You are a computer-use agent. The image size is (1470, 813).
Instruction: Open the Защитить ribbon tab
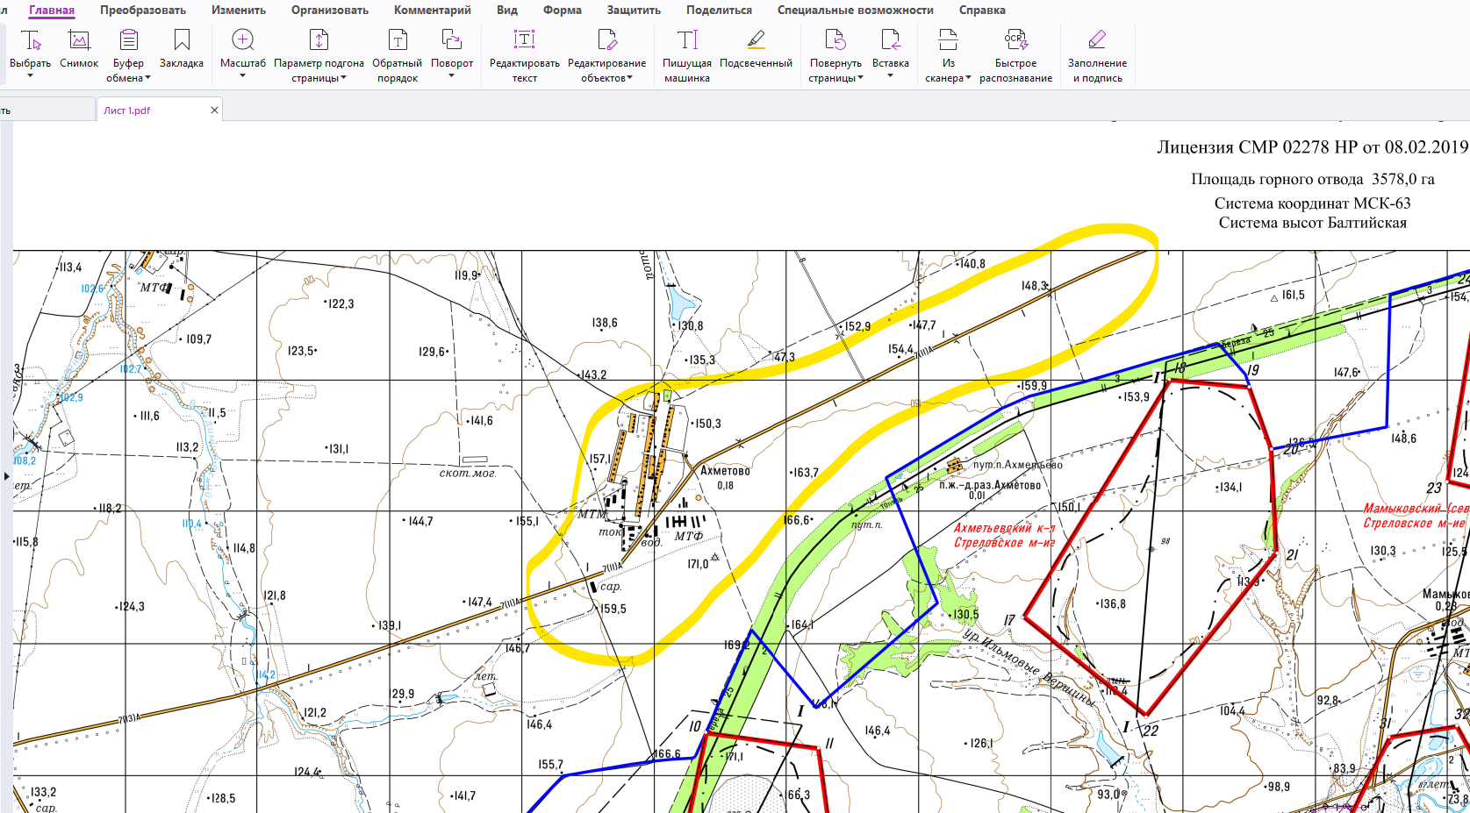point(634,11)
